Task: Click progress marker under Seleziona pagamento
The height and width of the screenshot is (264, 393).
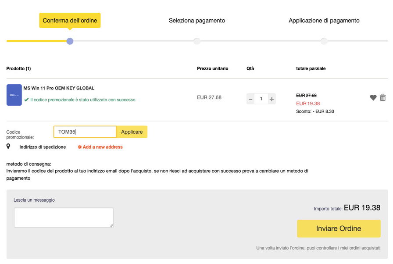Action: coord(197,41)
